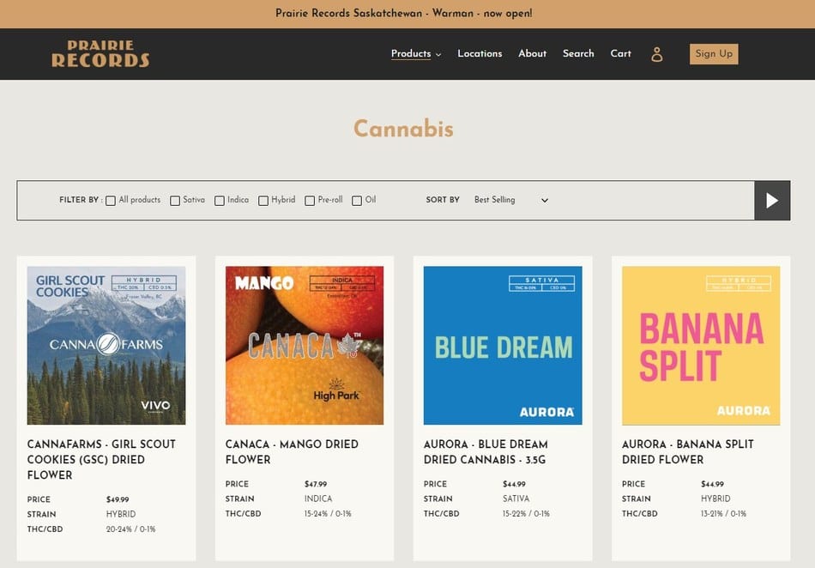The width and height of the screenshot is (815, 568).
Task: Click the INDICA strain value
Action: [318, 499]
